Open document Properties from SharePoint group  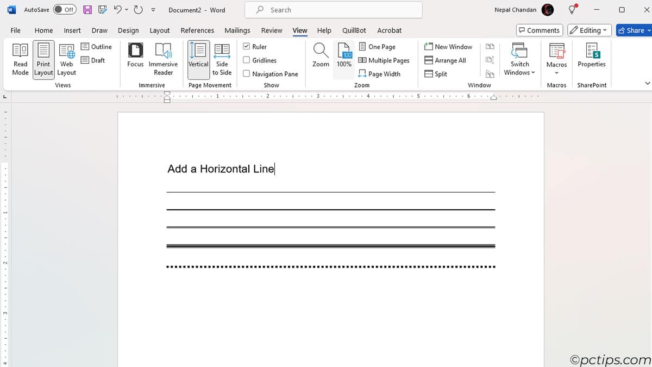(x=591, y=57)
